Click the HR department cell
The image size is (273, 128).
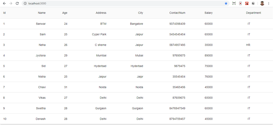coord(248,45)
